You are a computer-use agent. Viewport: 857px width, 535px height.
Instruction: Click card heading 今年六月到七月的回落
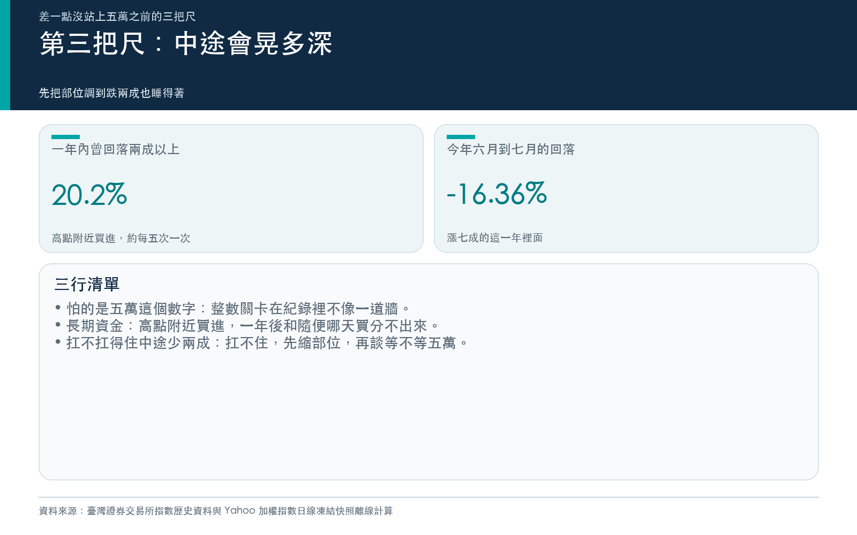tap(511, 149)
